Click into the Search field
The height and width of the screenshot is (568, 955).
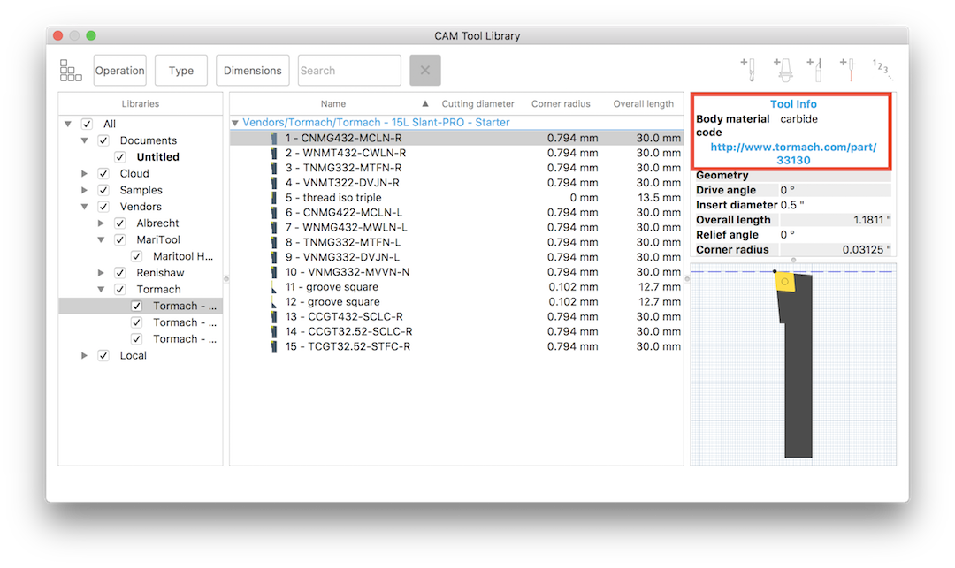pos(349,71)
